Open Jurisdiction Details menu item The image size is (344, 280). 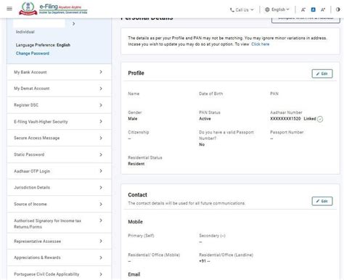[x=59, y=187]
